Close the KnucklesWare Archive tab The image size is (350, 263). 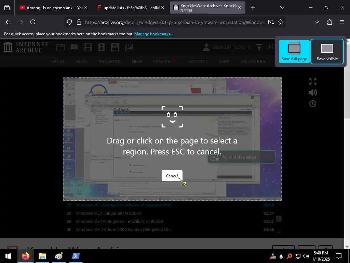tap(240, 8)
